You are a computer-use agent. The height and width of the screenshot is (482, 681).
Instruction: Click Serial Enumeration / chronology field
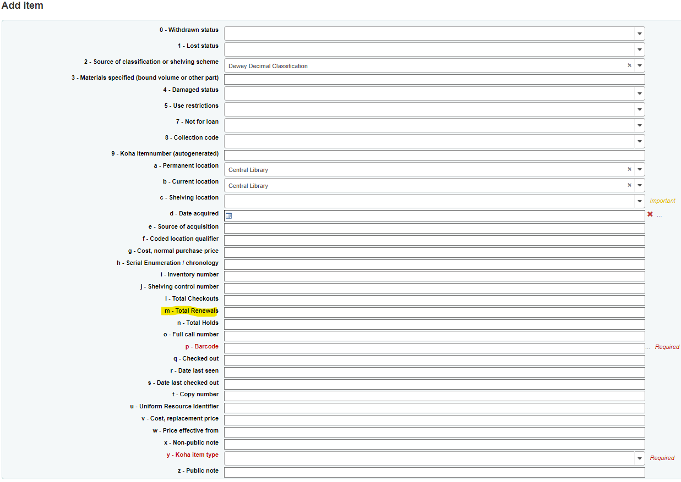(434, 265)
